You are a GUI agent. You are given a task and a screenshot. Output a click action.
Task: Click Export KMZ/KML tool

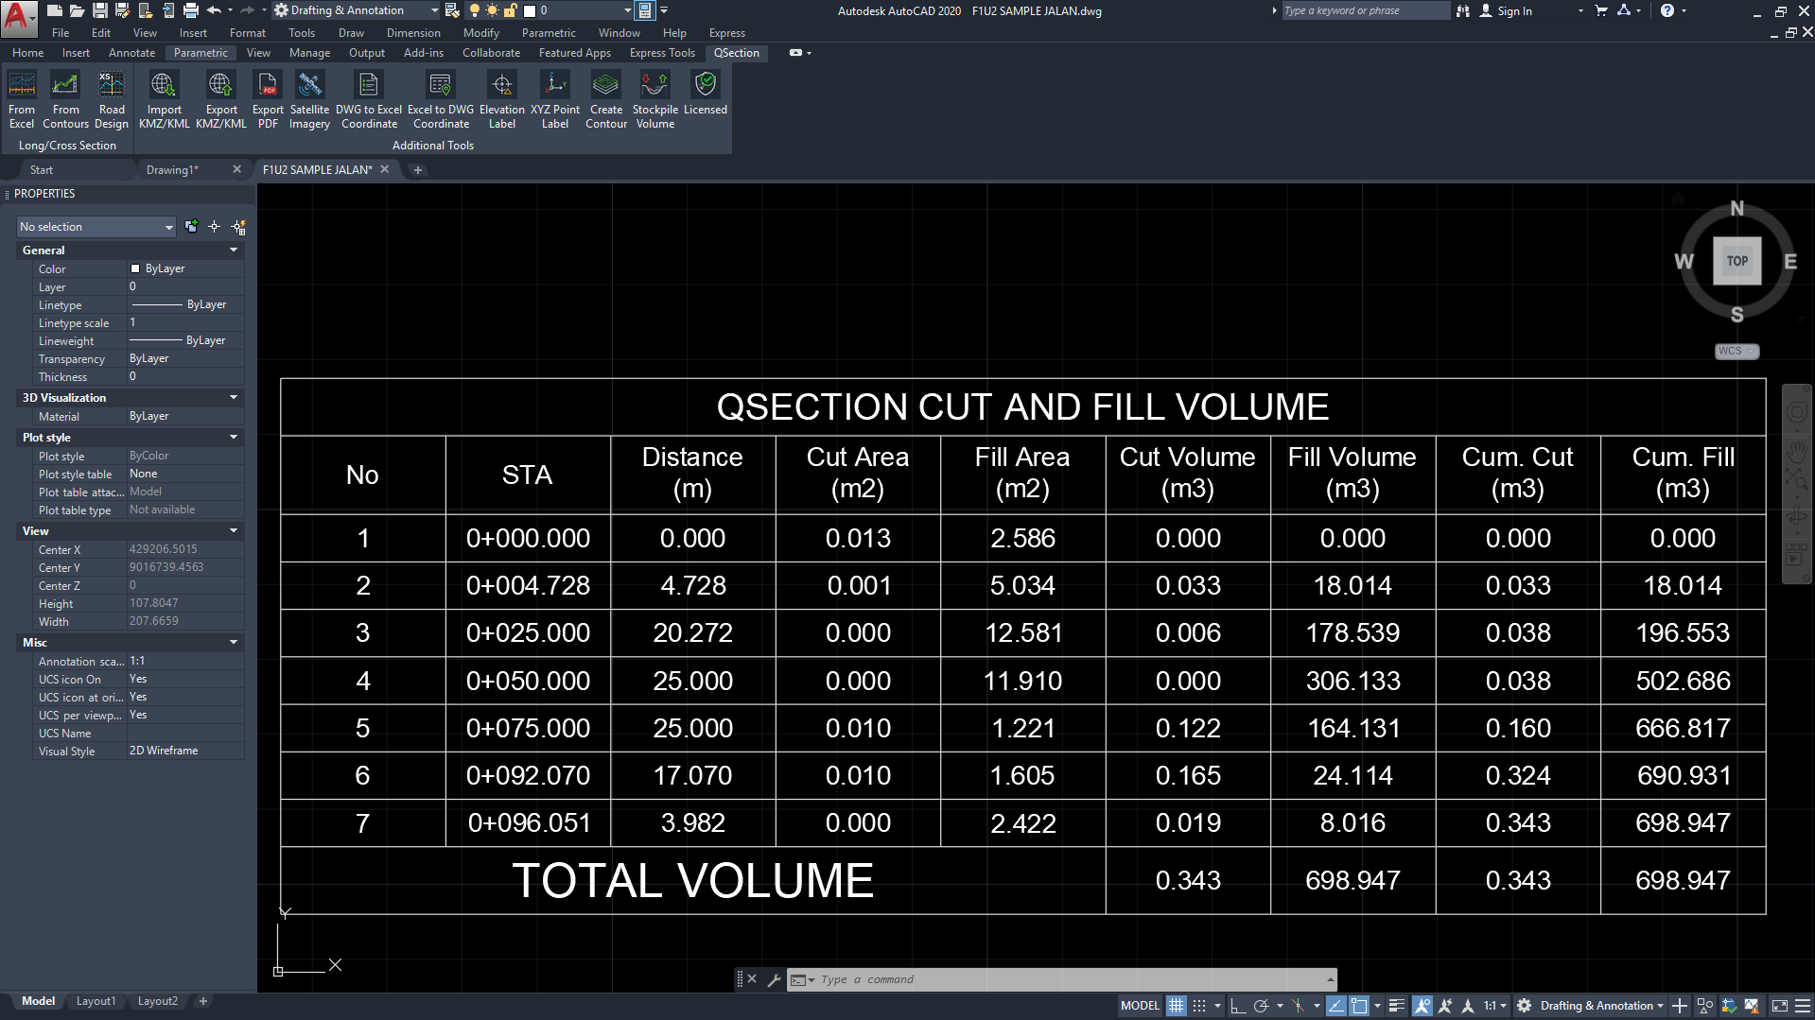point(221,100)
